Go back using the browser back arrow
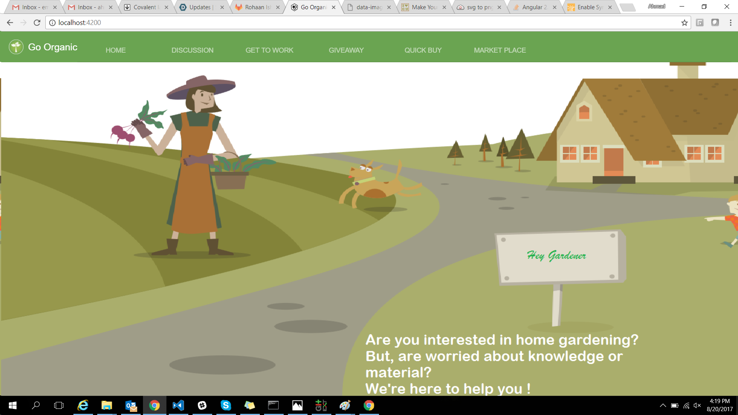Viewport: 738px width, 415px height. (x=10, y=23)
